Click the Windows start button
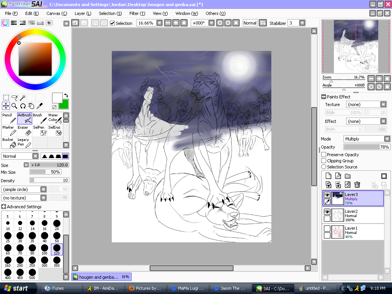Viewport: 392px width, 294px height. coord(18,288)
